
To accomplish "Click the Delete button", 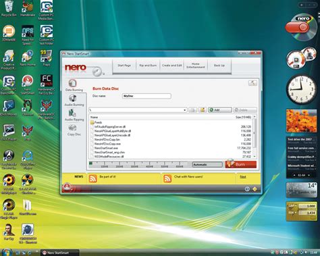I will 245,110.
